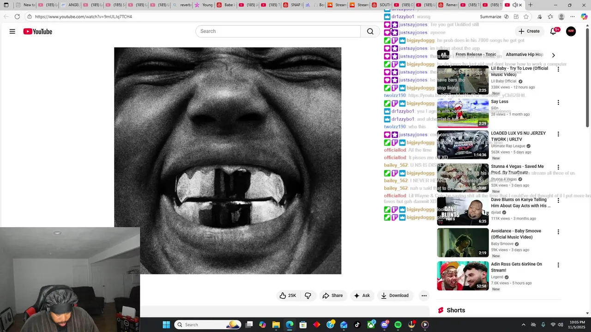Open options menu for Adin Ross Gets 6ix9ine
Screen dimensions: 591x332
point(558,265)
